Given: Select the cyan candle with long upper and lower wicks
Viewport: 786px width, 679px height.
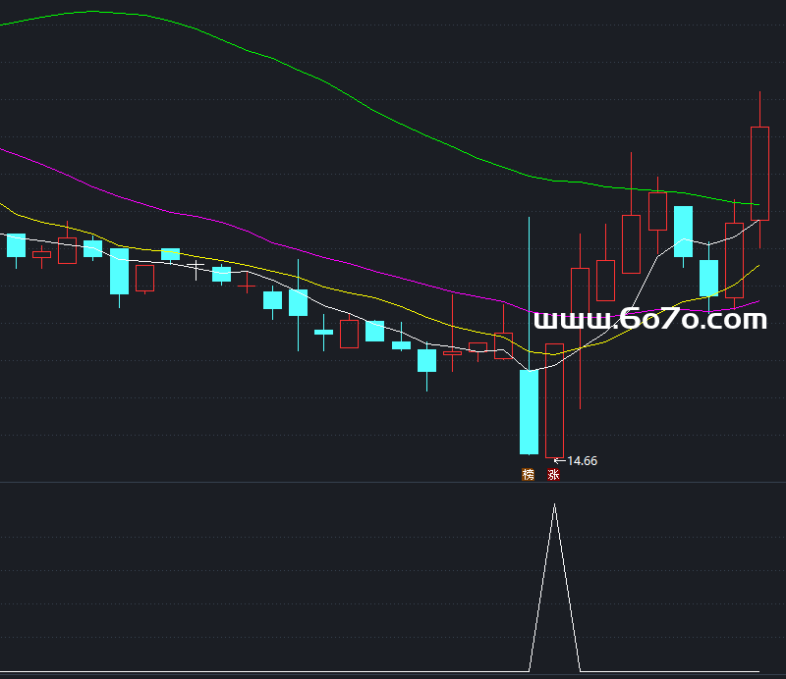Looking at the screenshot, I should tap(298, 302).
